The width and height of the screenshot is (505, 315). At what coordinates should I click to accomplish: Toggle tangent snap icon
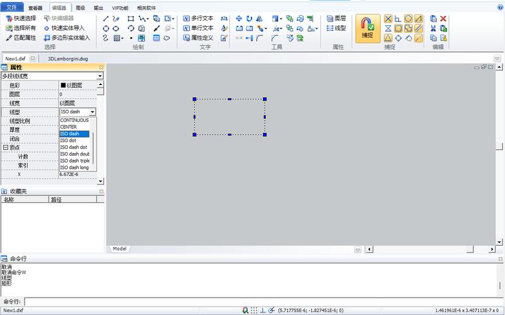(x=409, y=38)
